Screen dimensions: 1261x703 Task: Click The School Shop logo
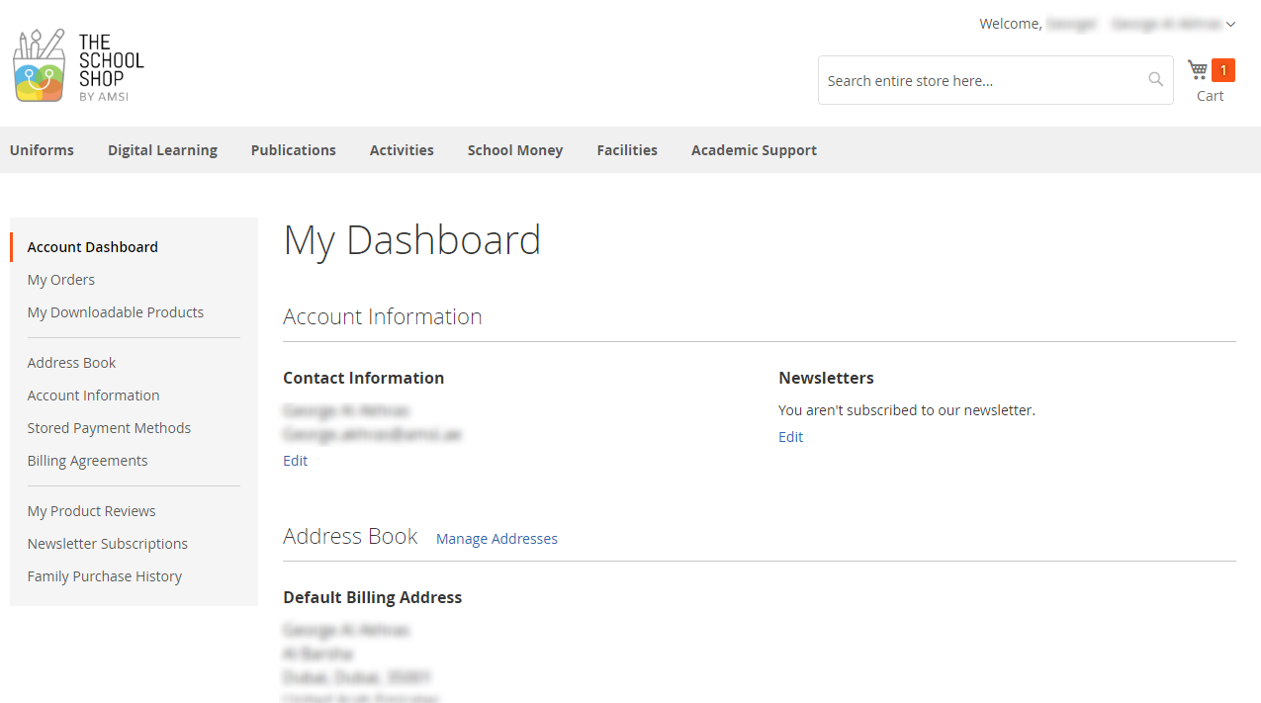[x=79, y=66]
